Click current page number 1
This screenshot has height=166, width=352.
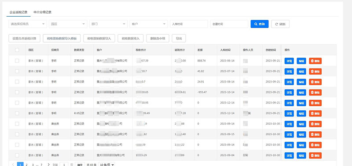pyautogui.click(x=20, y=165)
